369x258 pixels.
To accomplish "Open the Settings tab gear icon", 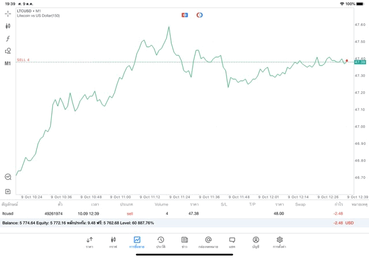I will [x=279, y=242].
